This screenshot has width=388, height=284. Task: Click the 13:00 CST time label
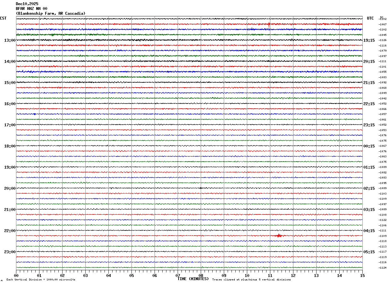[10, 40]
